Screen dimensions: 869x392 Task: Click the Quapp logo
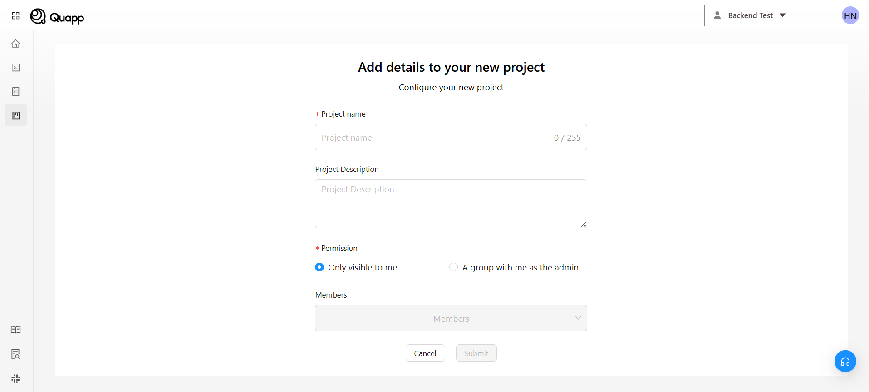pos(57,17)
